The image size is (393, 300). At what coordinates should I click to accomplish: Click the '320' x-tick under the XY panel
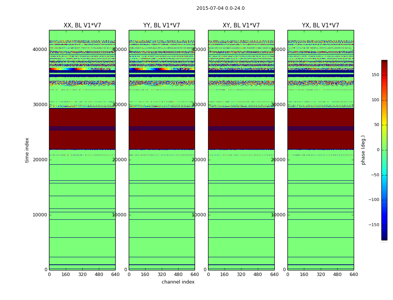tap(241, 274)
